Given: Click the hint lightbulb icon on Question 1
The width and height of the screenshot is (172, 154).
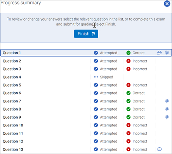Looking at the screenshot, I should [x=167, y=53].
